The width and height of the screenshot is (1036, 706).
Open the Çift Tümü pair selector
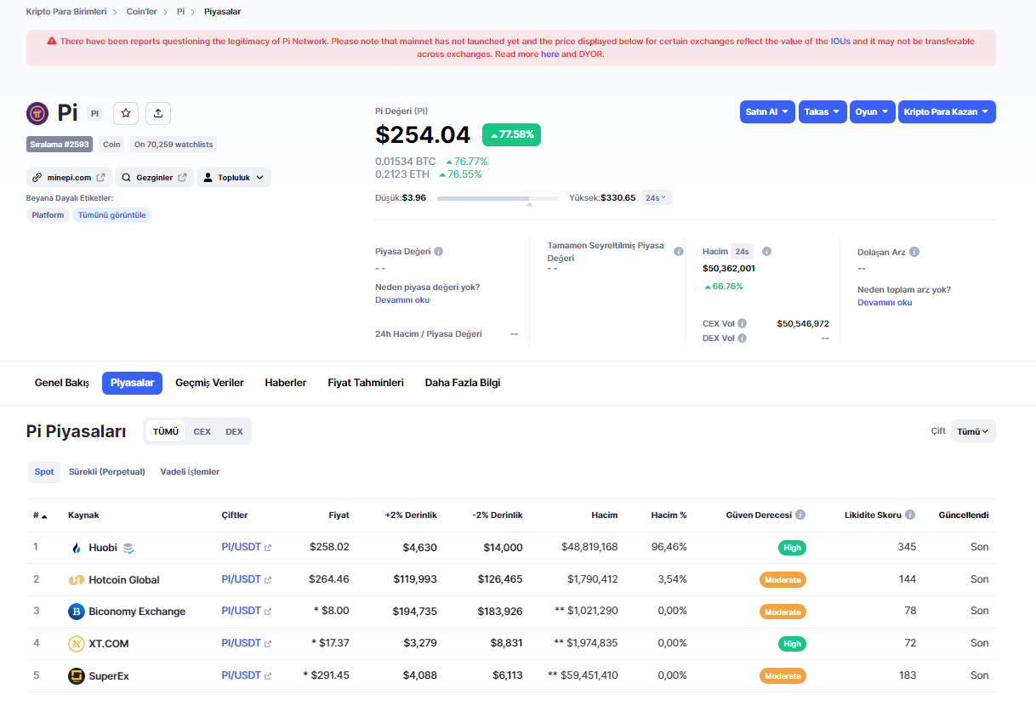(973, 431)
